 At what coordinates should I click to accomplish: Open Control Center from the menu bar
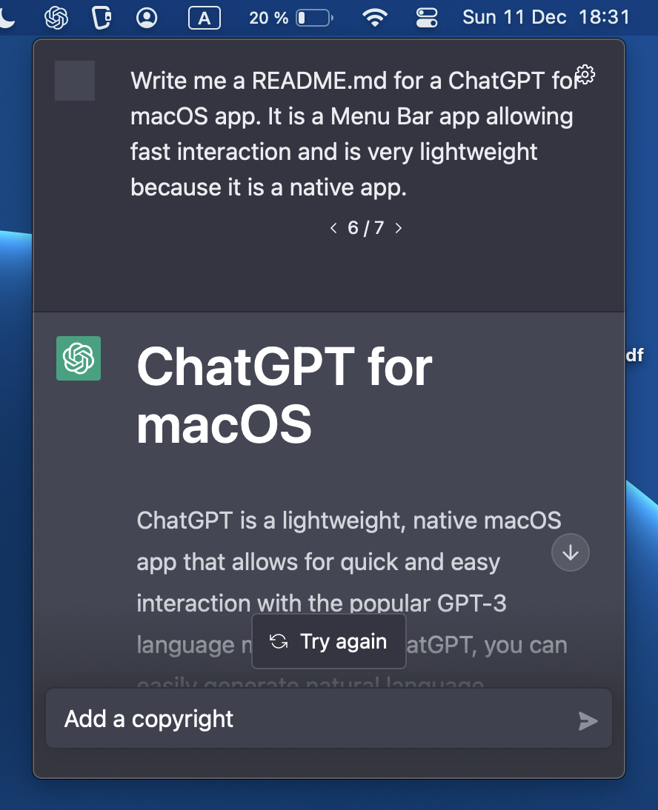(426, 17)
